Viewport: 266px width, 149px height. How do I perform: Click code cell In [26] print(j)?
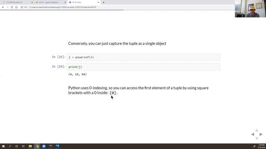click(143, 67)
